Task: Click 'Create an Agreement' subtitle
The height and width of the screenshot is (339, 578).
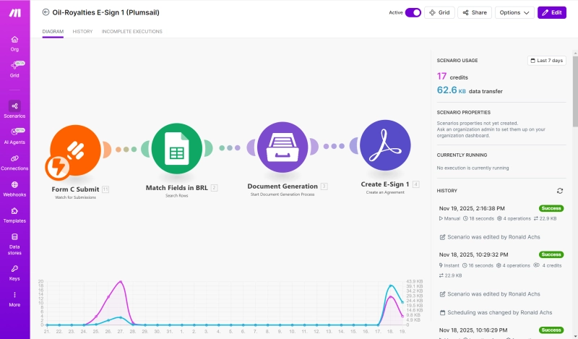Action: tap(385, 192)
